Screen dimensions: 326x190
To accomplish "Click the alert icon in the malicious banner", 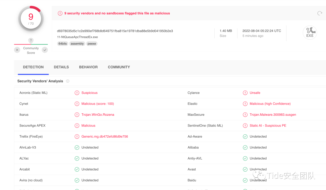I will coord(60,13).
